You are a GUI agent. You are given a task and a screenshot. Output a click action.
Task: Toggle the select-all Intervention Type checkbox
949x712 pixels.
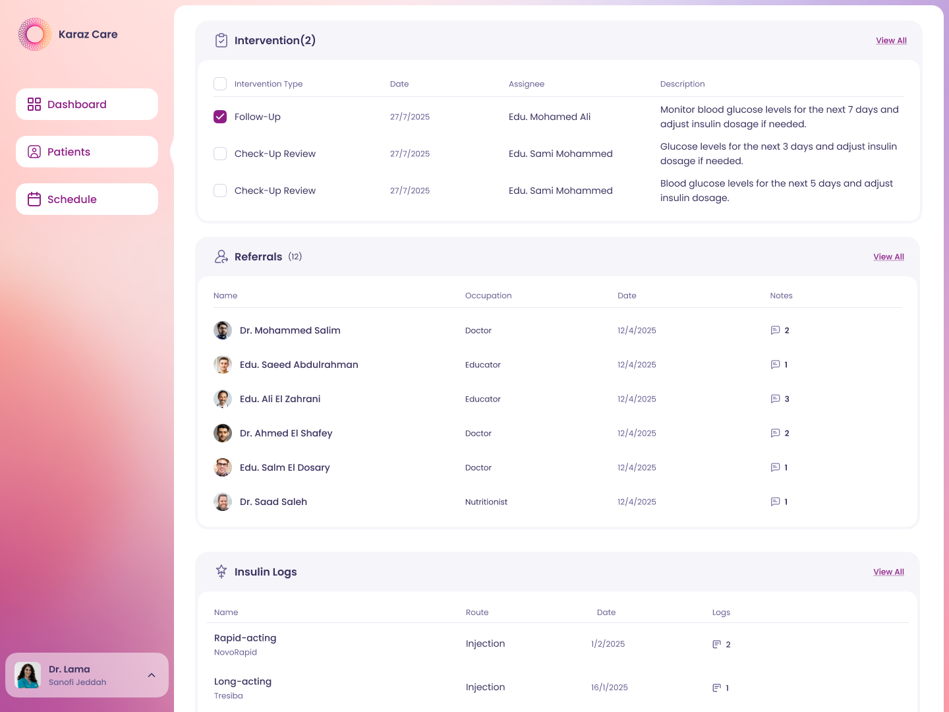220,84
